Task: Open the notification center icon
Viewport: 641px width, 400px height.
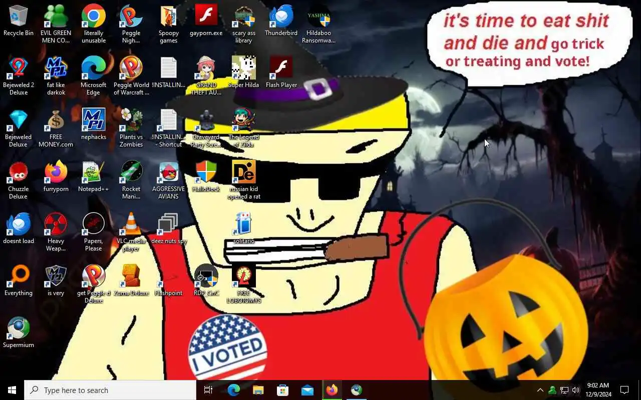Action: click(624, 390)
